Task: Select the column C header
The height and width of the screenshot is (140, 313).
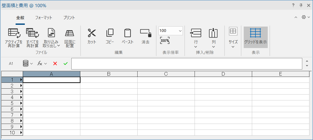Action: tap(166, 74)
